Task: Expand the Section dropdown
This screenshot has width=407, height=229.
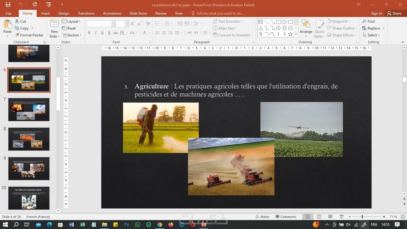Action: [72, 35]
